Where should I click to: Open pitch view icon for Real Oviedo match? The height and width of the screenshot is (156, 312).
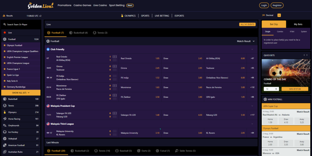[115, 56]
